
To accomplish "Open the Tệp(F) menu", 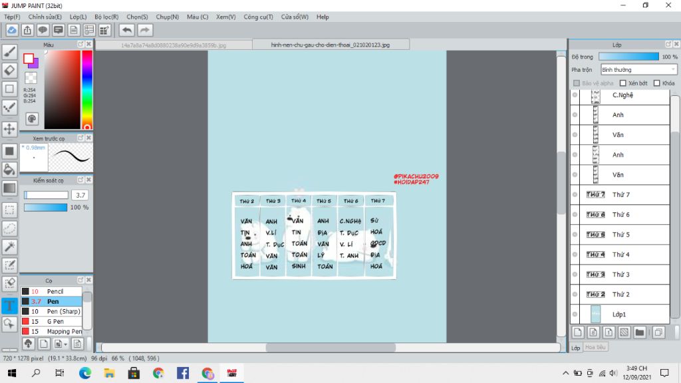I will point(12,17).
